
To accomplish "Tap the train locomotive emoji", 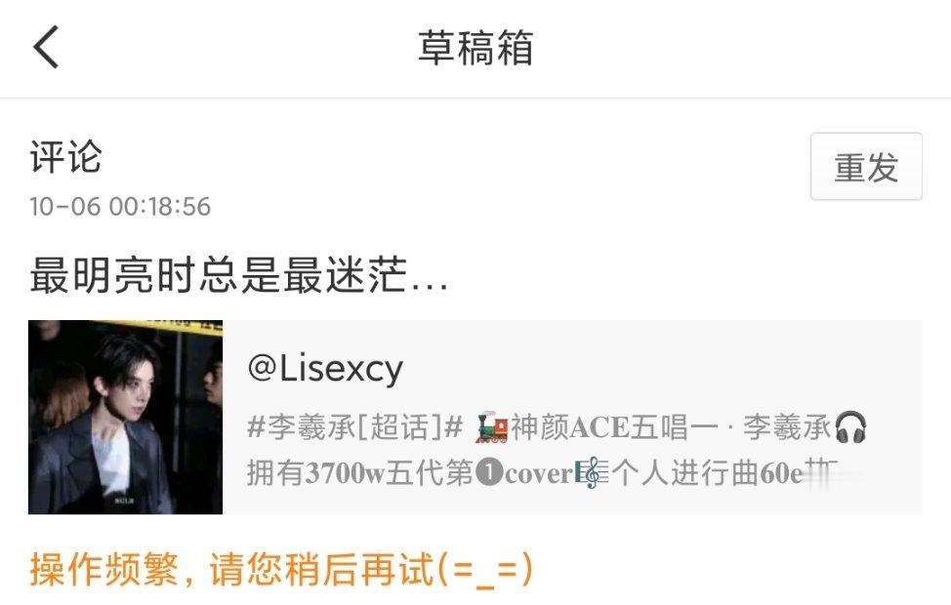I will pyautogui.click(x=491, y=427).
